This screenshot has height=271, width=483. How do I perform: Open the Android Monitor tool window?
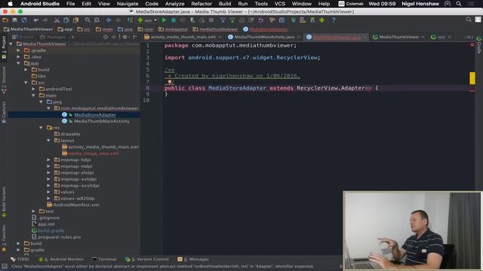click(x=61, y=259)
